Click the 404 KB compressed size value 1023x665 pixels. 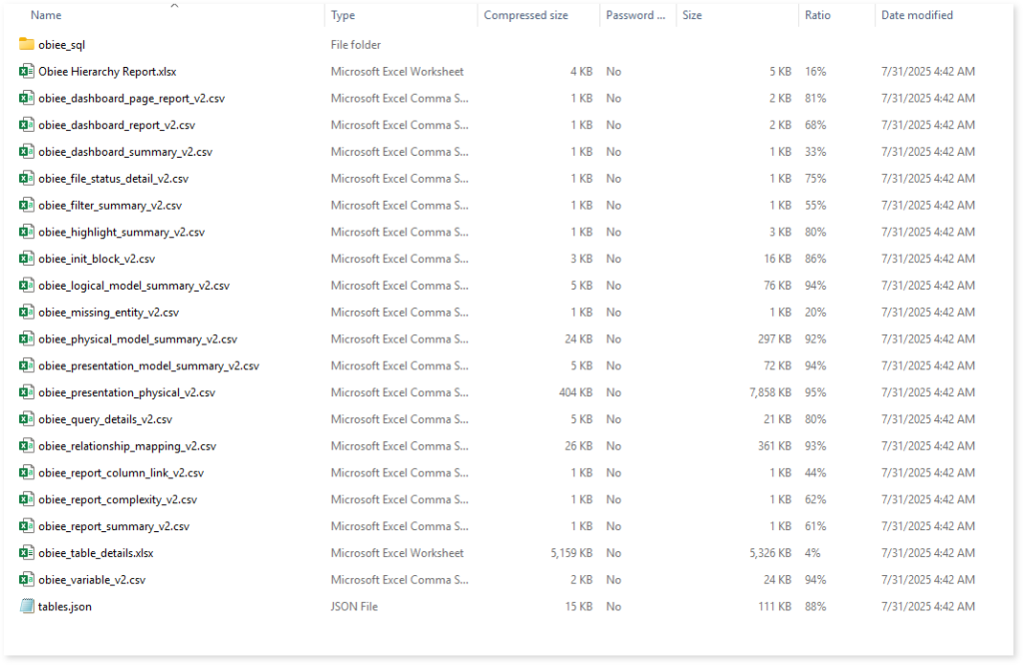click(x=575, y=392)
